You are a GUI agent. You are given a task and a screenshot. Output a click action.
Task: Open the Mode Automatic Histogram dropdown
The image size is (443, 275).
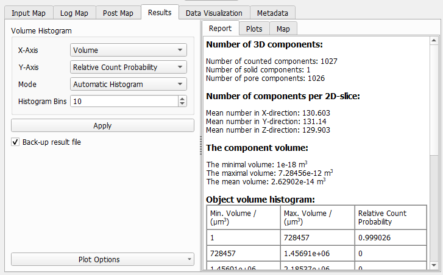(128, 84)
